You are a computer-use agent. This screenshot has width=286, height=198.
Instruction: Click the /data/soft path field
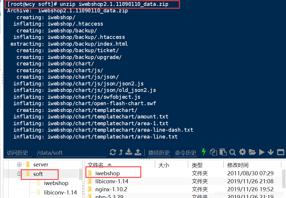[71, 153]
